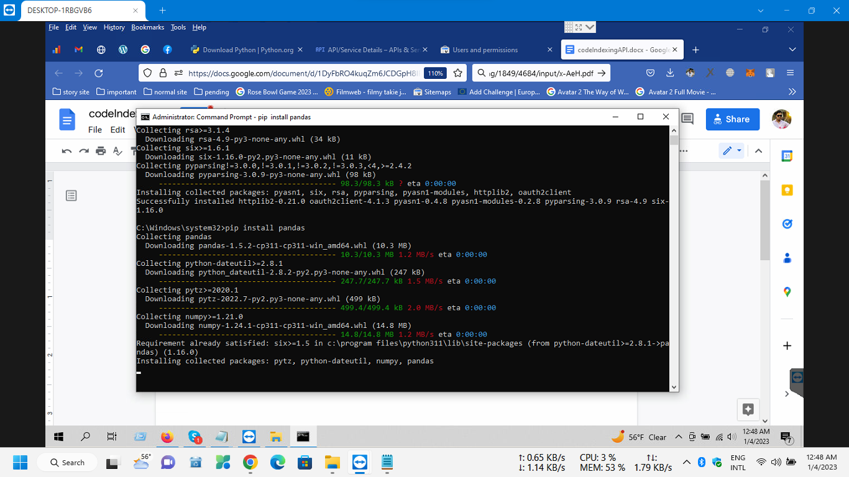
Task: Open the Rose Bowl Game 2023 bookmark
Action: click(277, 92)
